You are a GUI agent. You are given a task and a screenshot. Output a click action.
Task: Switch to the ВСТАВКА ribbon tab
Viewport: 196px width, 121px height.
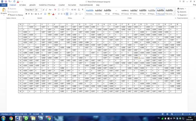[x=23, y=5]
